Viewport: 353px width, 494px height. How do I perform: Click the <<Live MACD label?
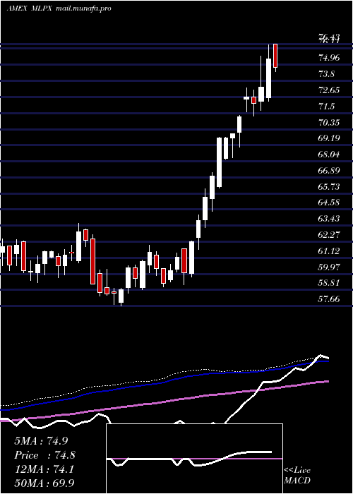coord(297,476)
